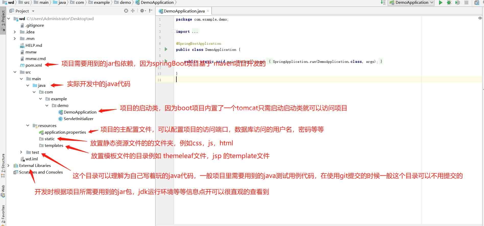Click the static folder icon

click(x=41, y=139)
